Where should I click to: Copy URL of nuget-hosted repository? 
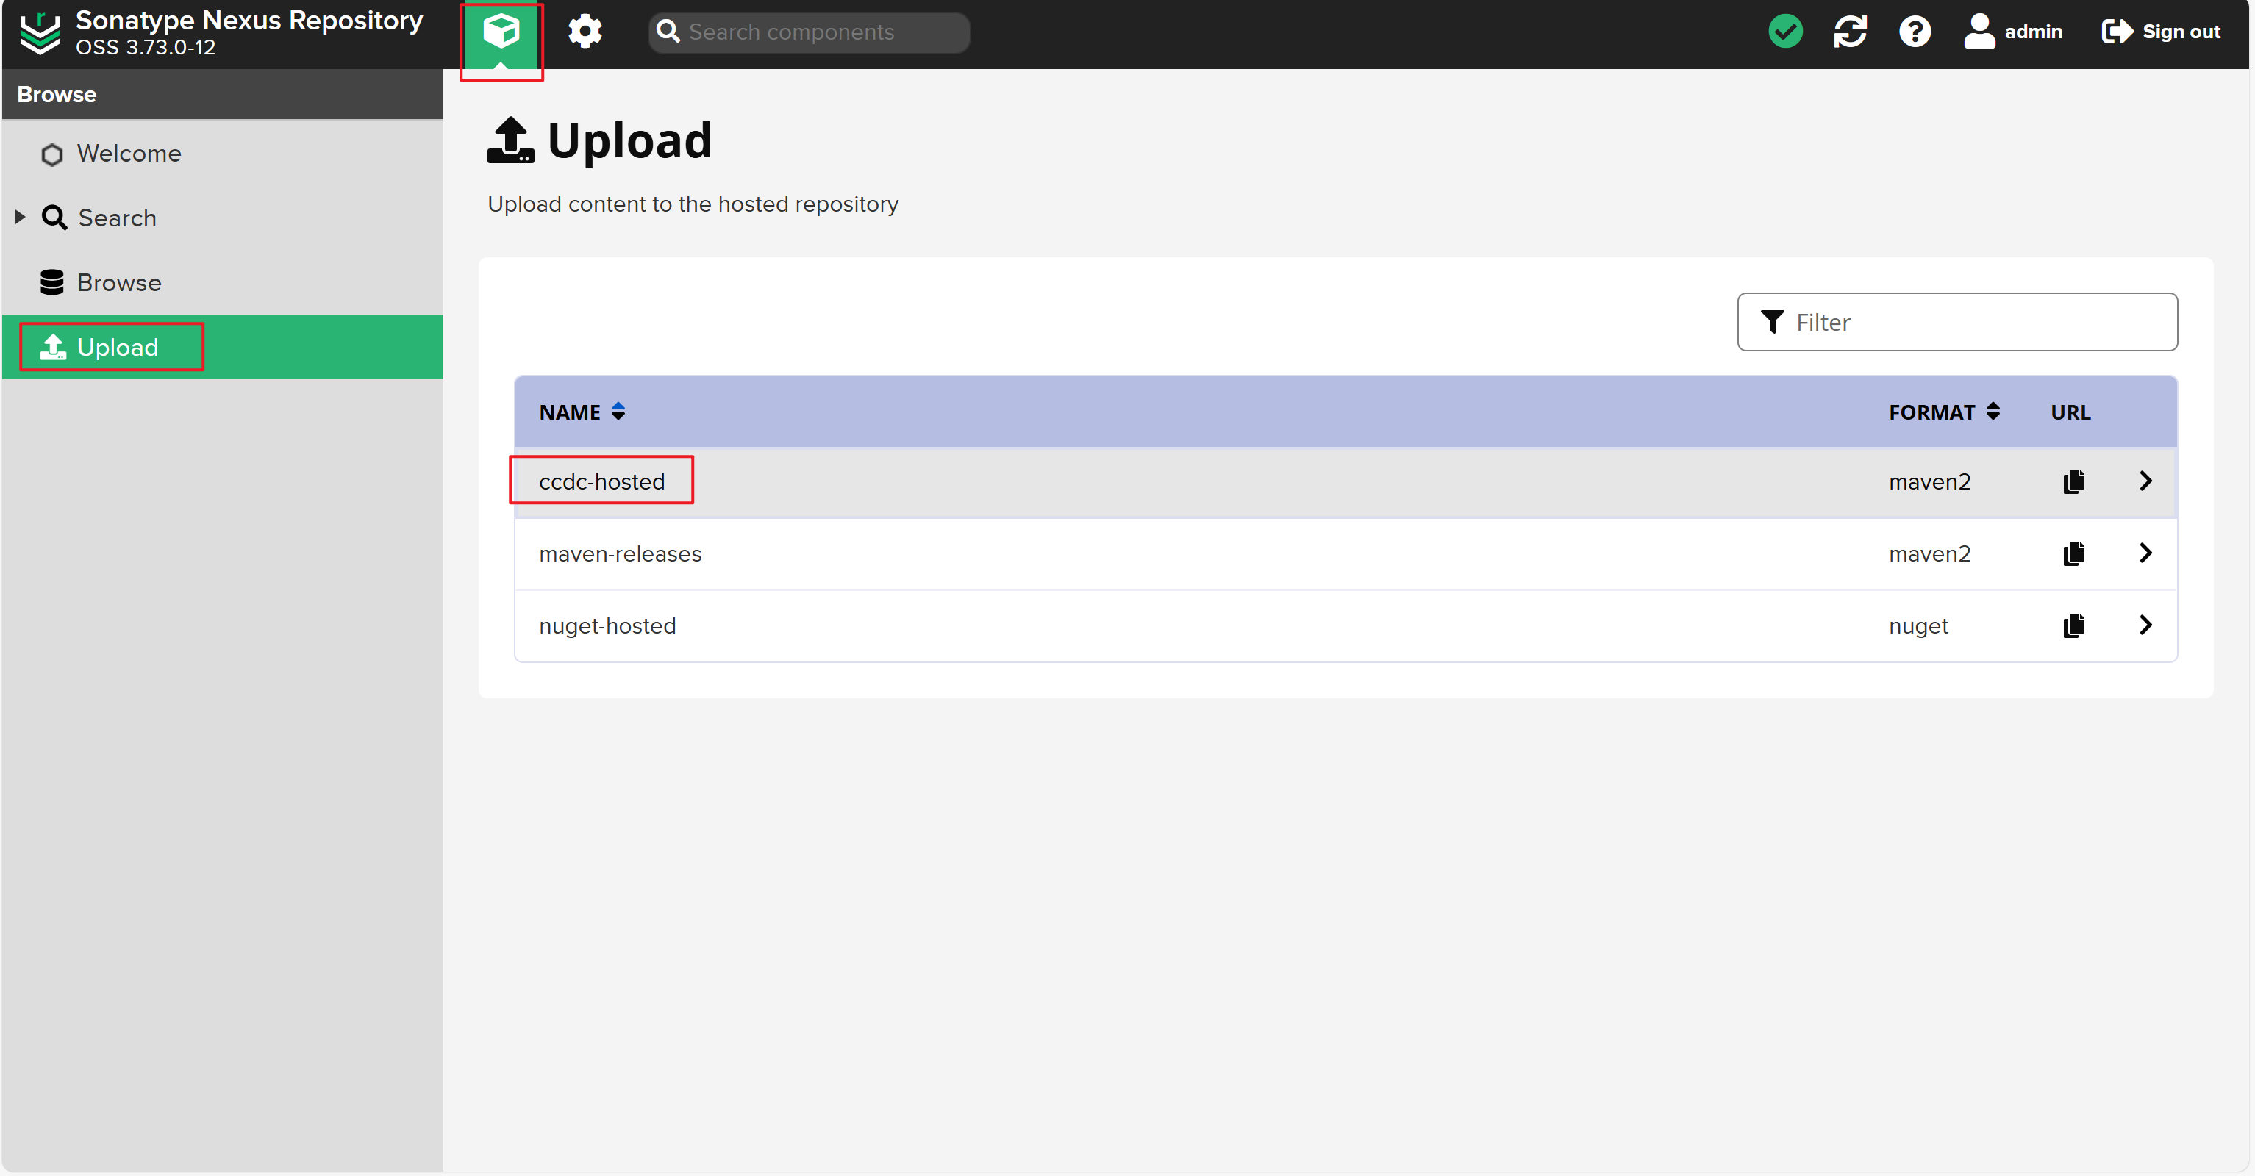[2073, 626]
